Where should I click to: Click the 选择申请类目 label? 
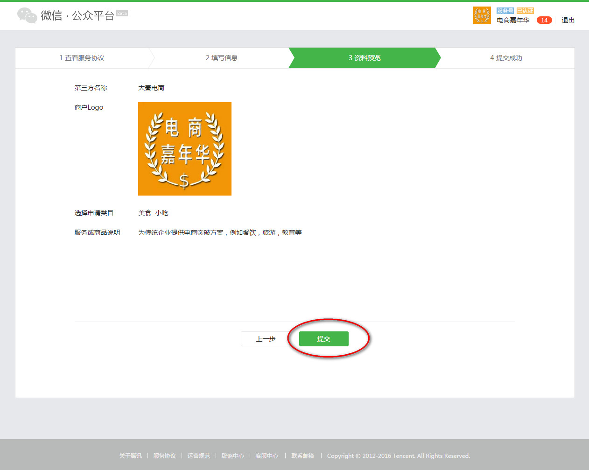click(x=94, y=213)
